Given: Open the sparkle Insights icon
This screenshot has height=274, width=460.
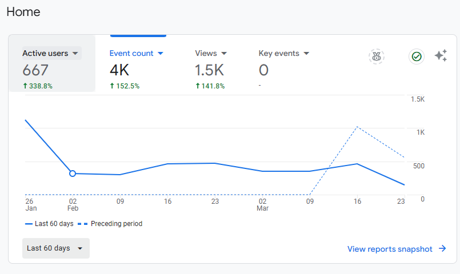Looking at the screenshot, I should [441, 55].
